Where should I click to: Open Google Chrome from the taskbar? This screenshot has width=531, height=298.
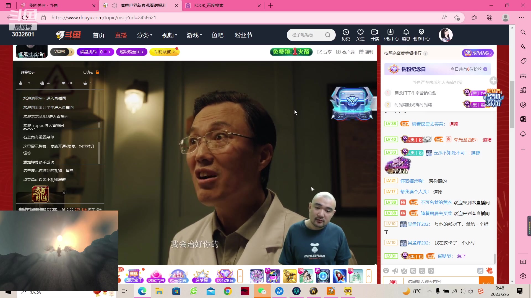pyautogui.click(x=228, y=291)
